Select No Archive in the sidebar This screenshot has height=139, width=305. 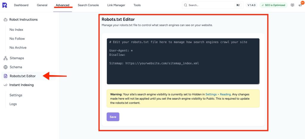(x=18, y=48)
